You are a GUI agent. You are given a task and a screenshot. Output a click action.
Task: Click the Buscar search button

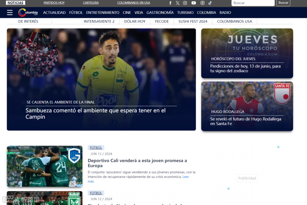pos(283,3)
